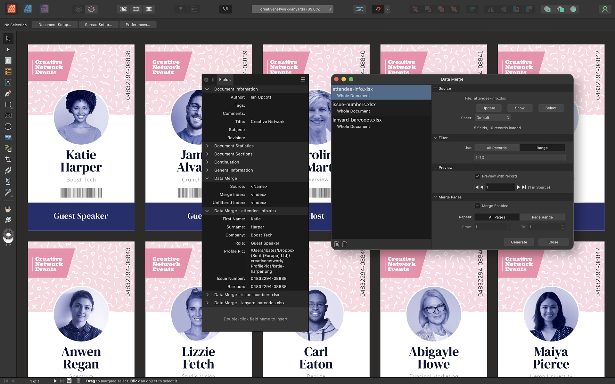Select the Frame Text tool
Image resolution: width=615 pixels, height=384 pixels.
pyautogui.click(x=8, y=60)
